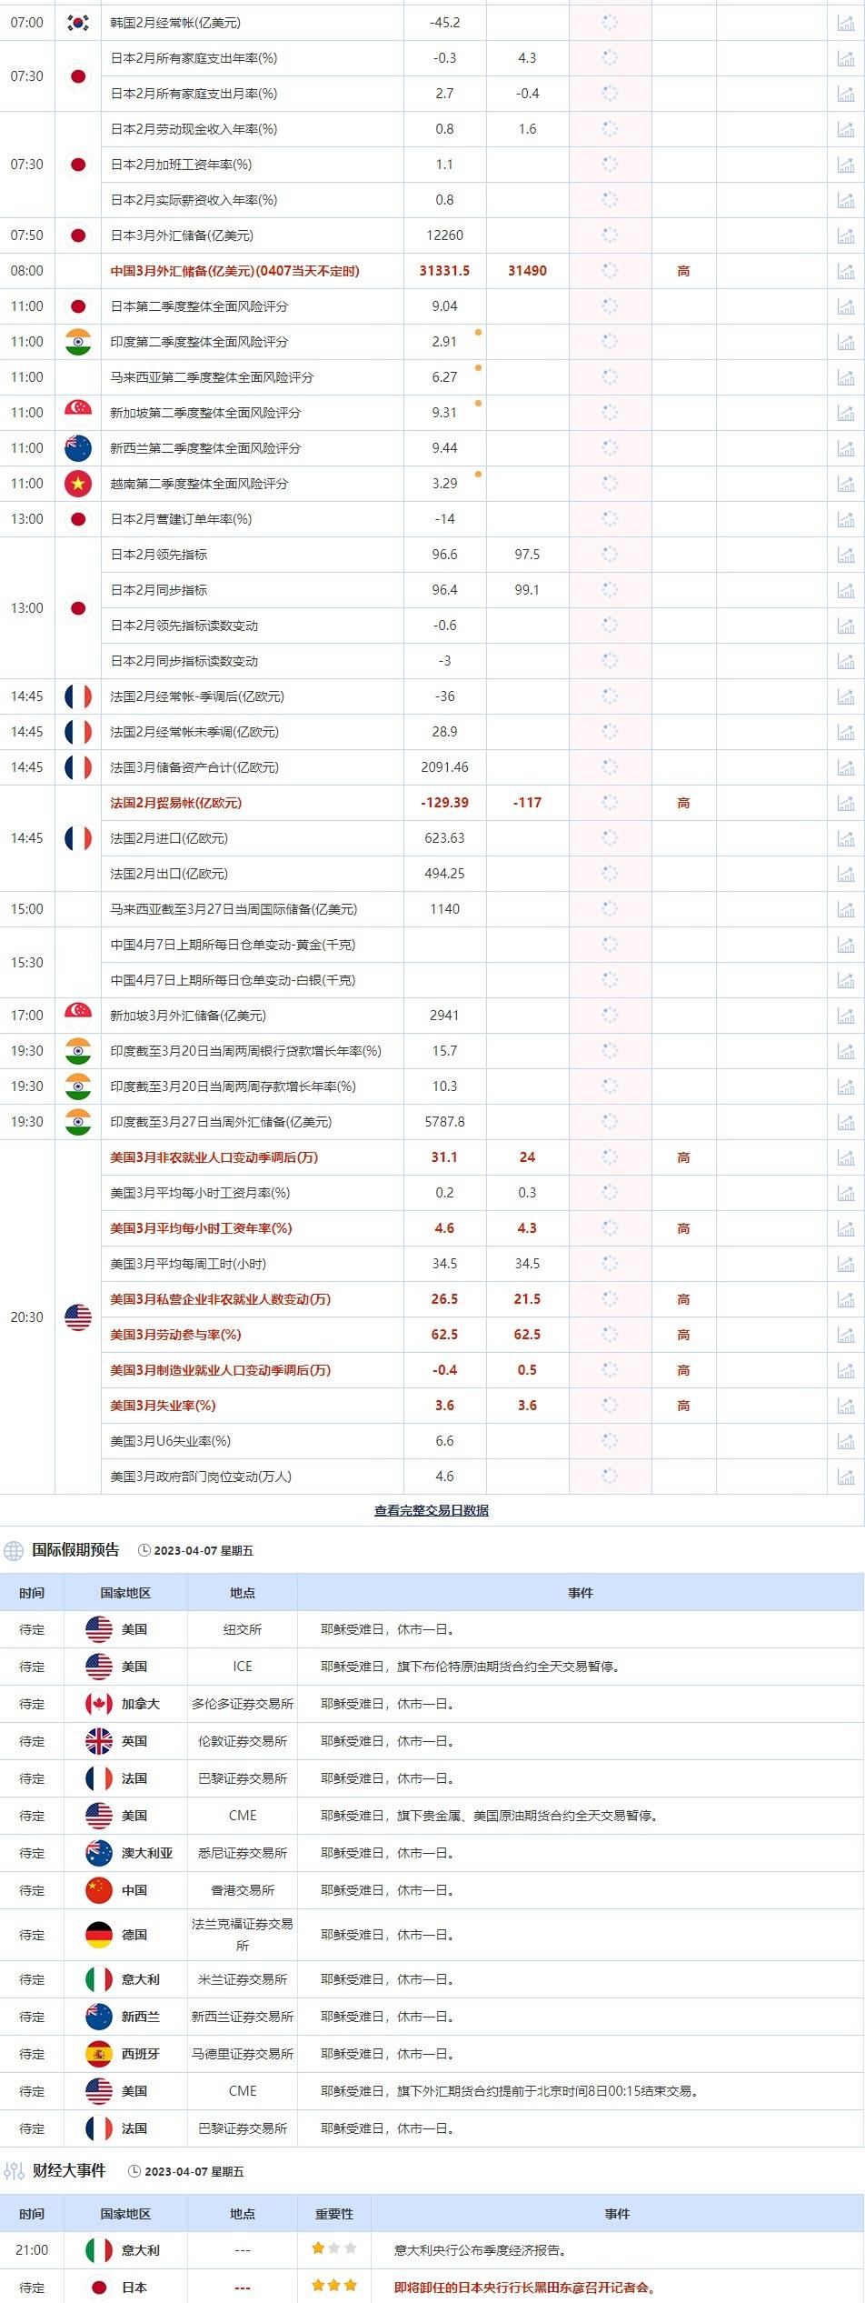Open 美国3月平均每小时工资年率 link
This screenshot has height=2303, width=865.
pos(201,1228)
